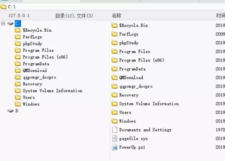Select Program Files (x86) name in list
Viewport: 225px width, 161px height.
[142, 60]
